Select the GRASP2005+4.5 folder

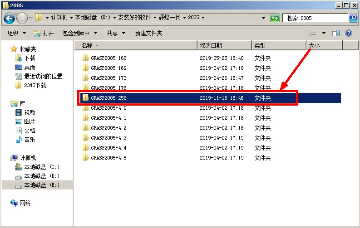coord(108,158)
